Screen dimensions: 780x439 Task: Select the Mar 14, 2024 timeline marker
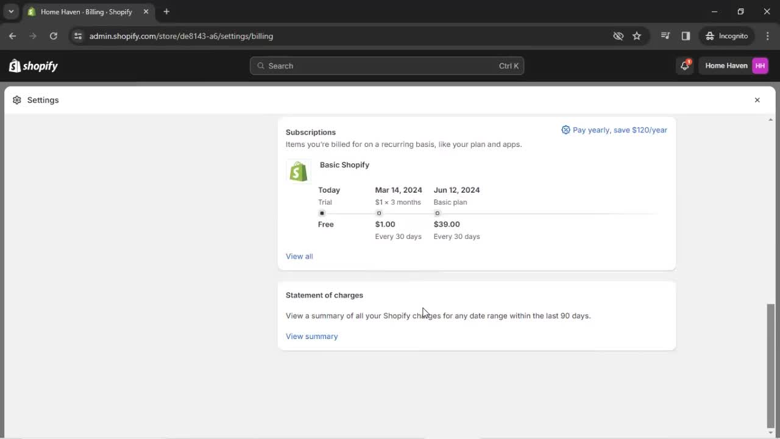coord(379,213)
